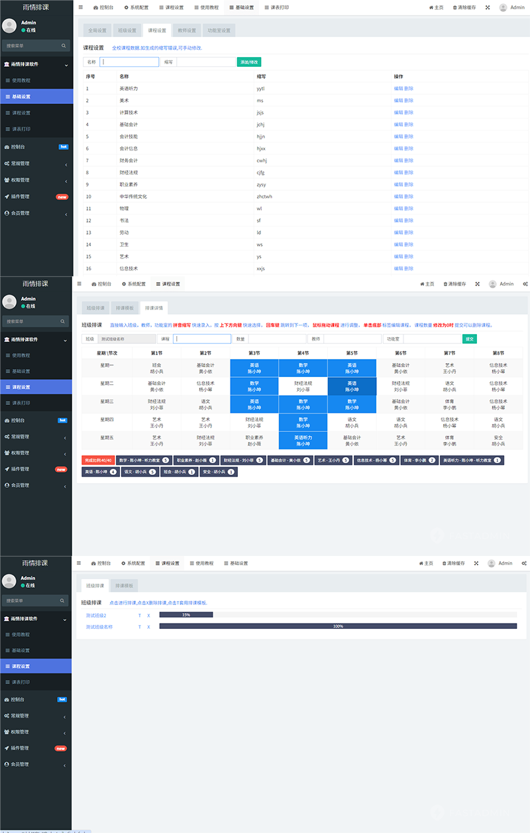Viewport: 530px width, 833px height.
Task: Click gear settings icon in bottom screenshot header
Action: pos(525,563)
